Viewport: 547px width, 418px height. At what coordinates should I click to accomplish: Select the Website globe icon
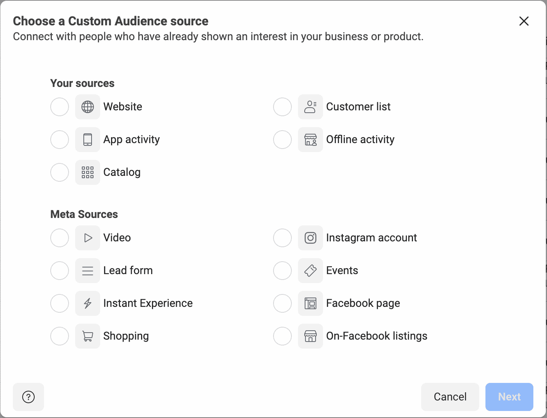pos(87,107)
